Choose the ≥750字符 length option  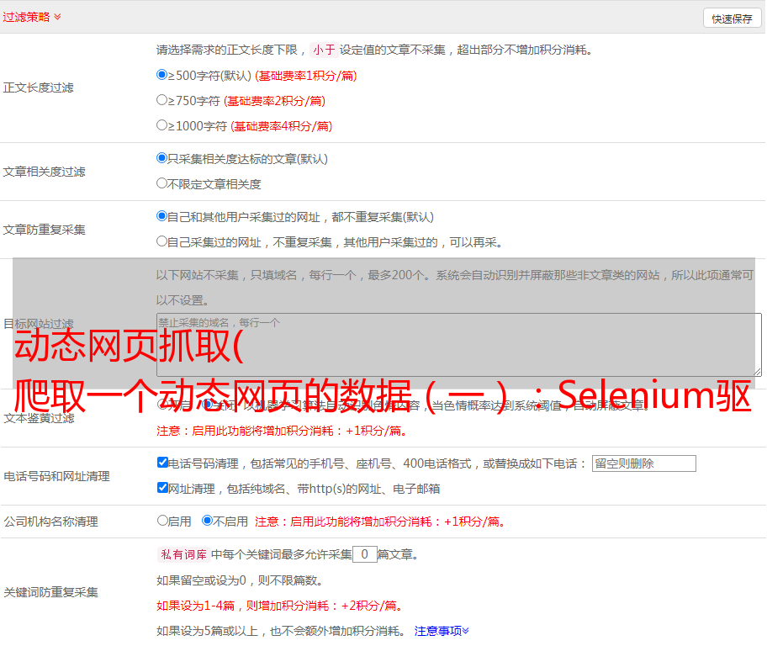click(x=162, y=100)
